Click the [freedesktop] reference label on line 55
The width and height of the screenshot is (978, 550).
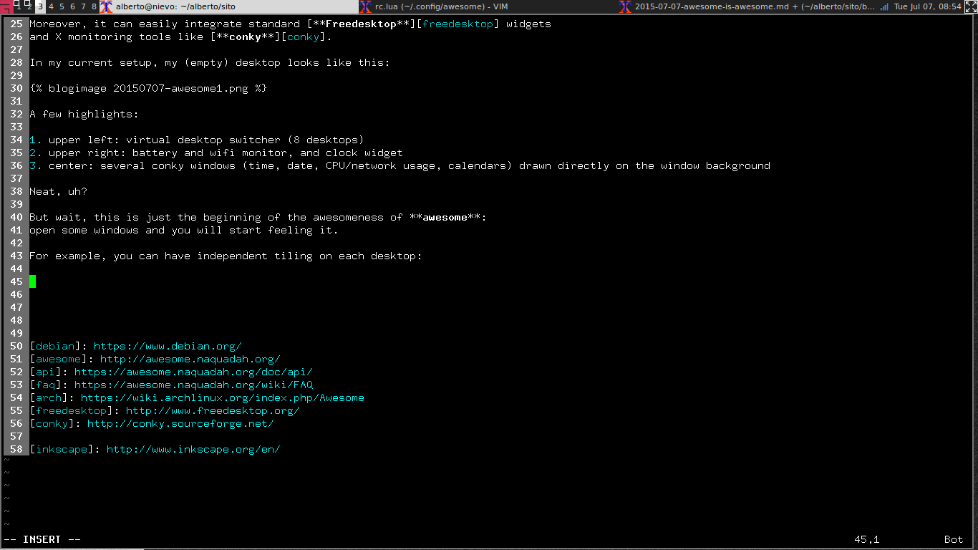coord(71,410)
